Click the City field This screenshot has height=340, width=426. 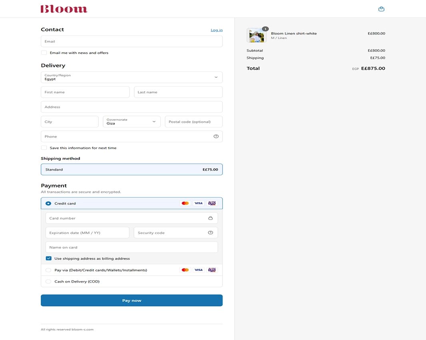pos(70,122)
